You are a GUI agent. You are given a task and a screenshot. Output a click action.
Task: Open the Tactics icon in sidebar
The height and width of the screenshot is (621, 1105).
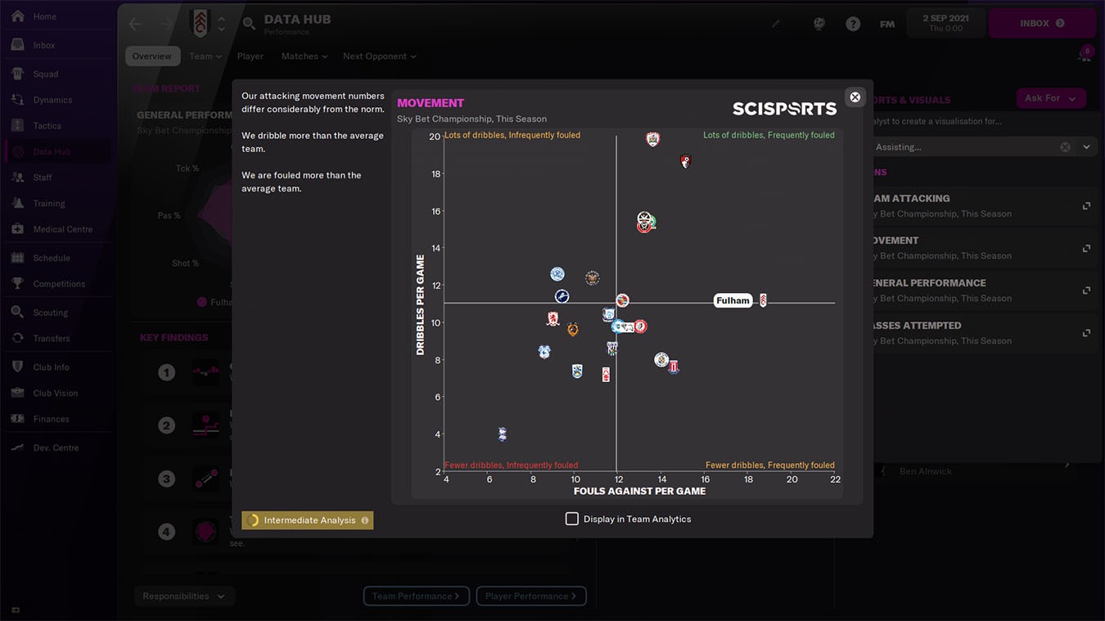[x=17, y=126]
